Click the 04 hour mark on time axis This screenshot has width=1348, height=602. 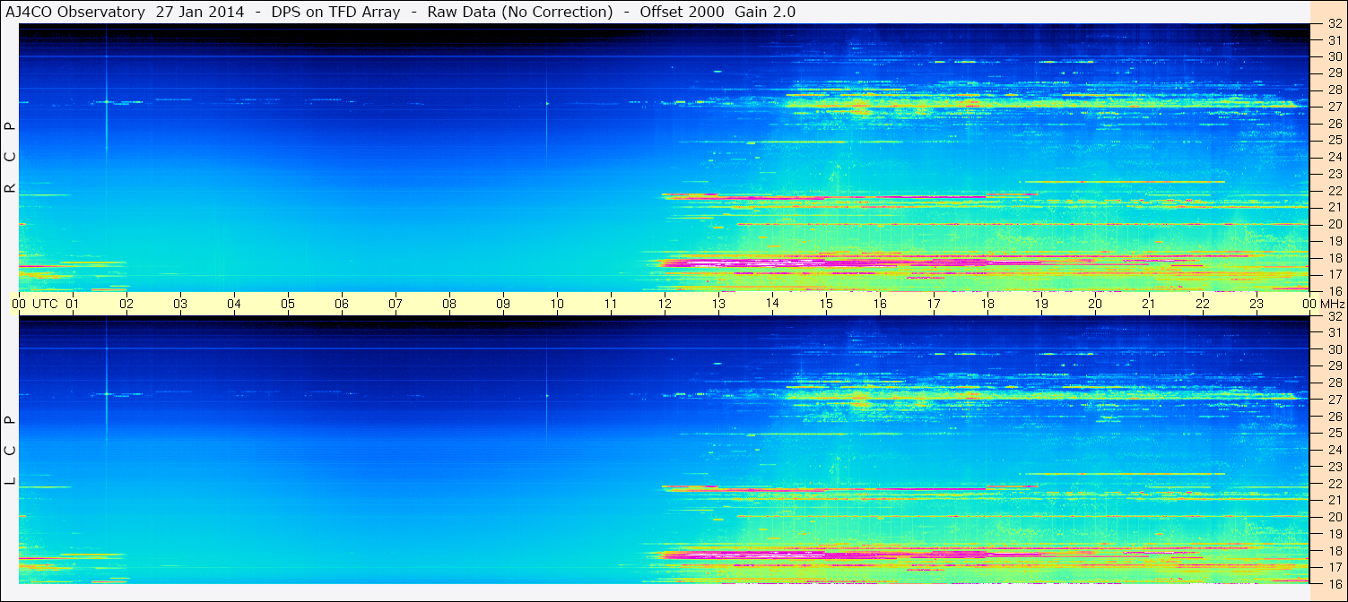(234, 304)
